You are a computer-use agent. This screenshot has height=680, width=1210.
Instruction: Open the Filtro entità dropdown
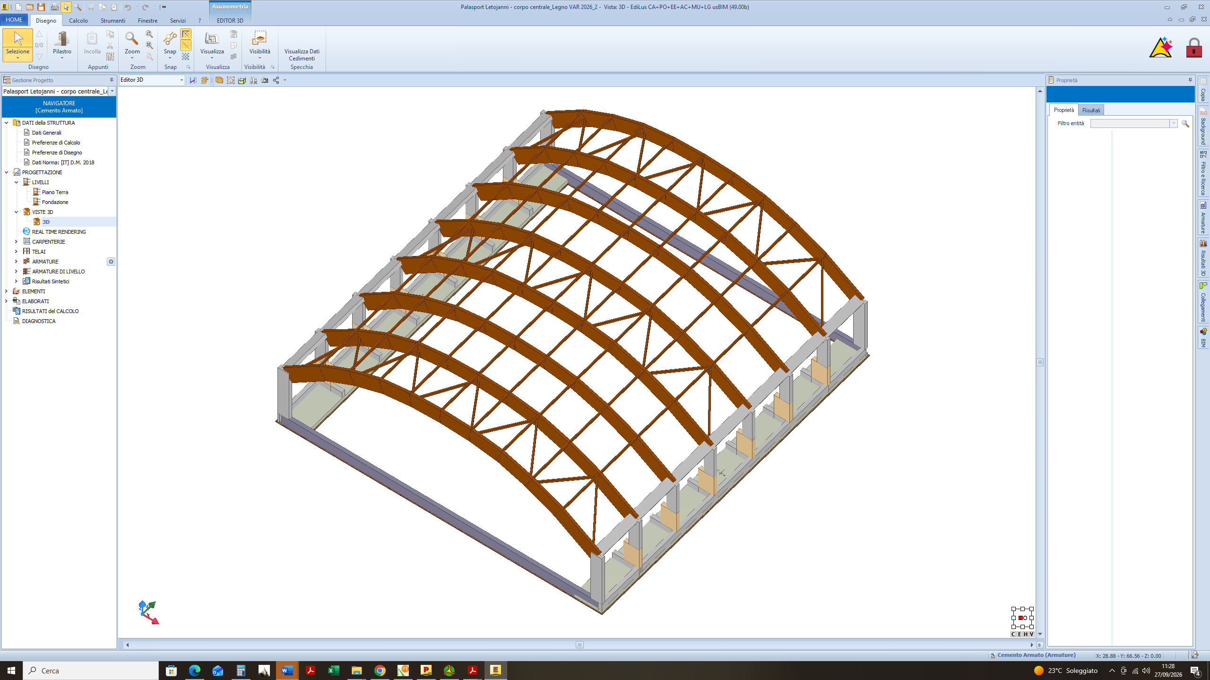point(1174,123)
